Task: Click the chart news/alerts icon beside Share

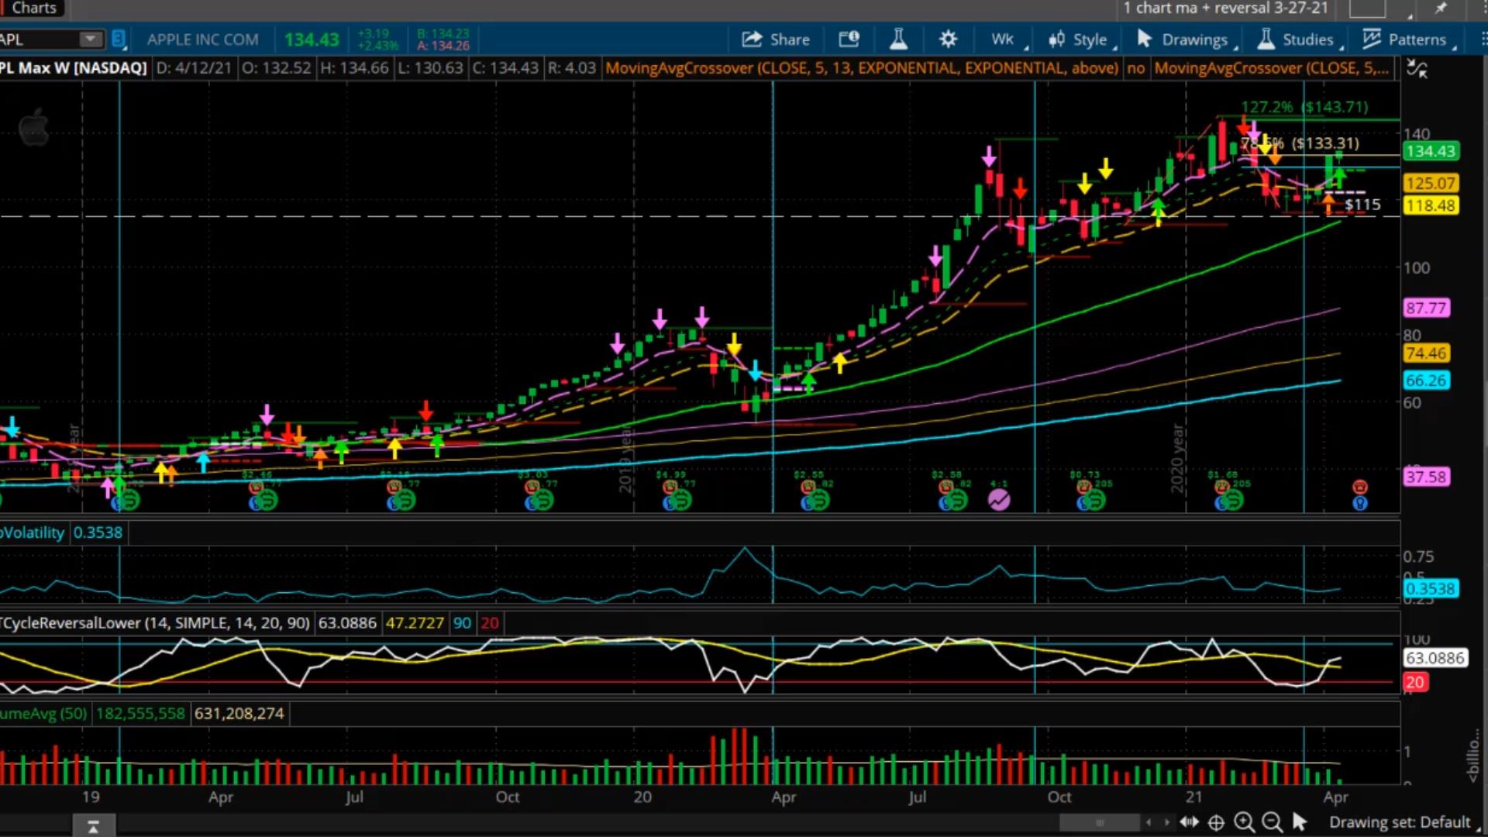Action: (x=849, y=40)
